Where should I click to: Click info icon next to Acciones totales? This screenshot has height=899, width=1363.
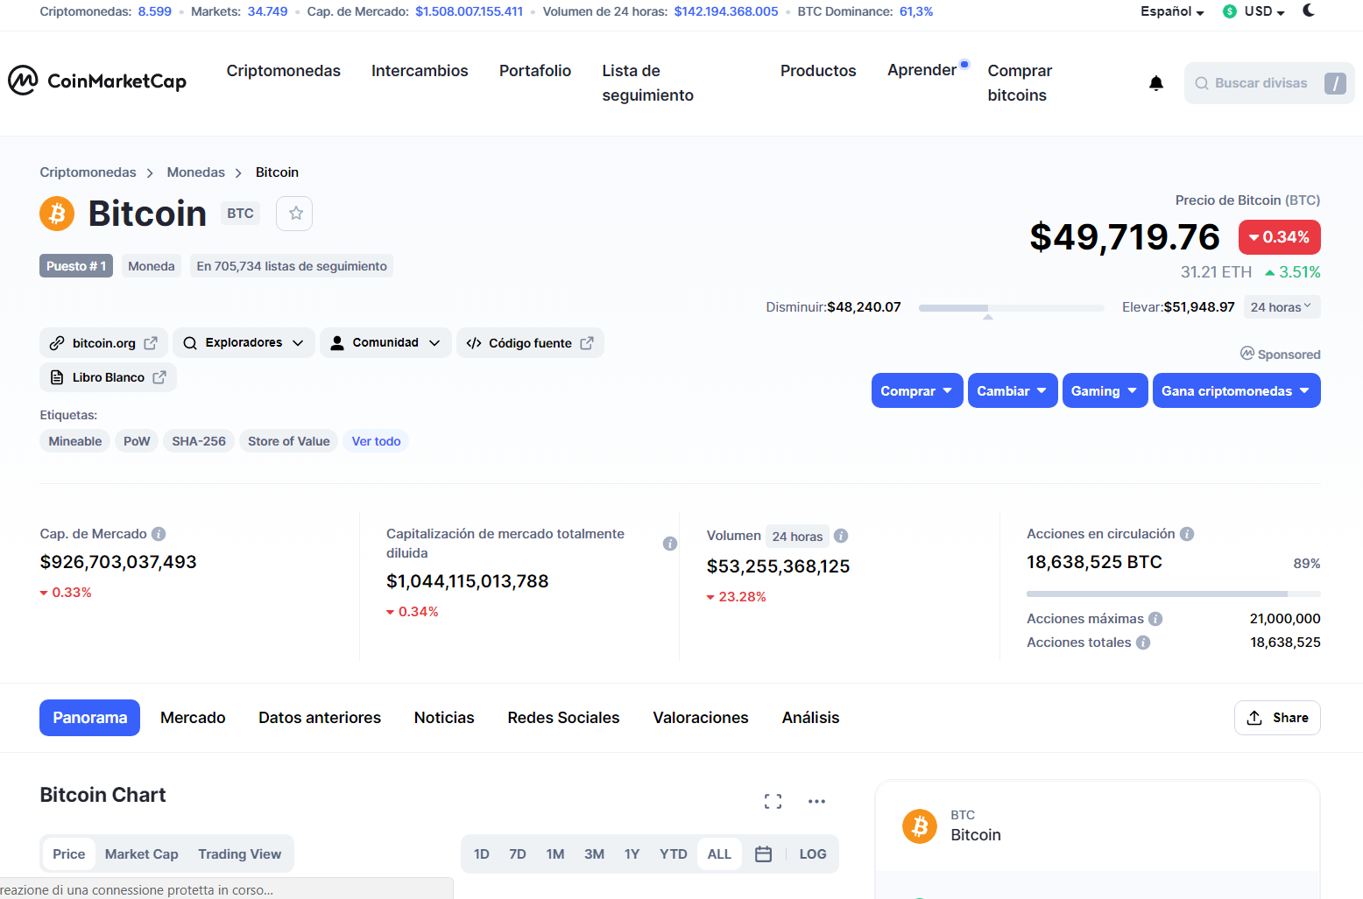click(1143, 643)
